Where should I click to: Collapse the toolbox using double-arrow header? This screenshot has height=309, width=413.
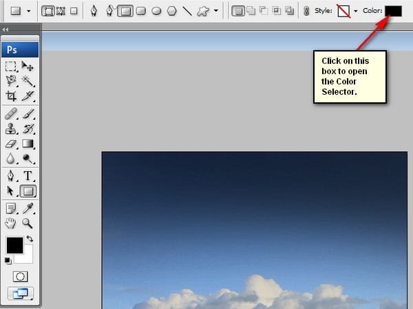[x=6, y=30]
